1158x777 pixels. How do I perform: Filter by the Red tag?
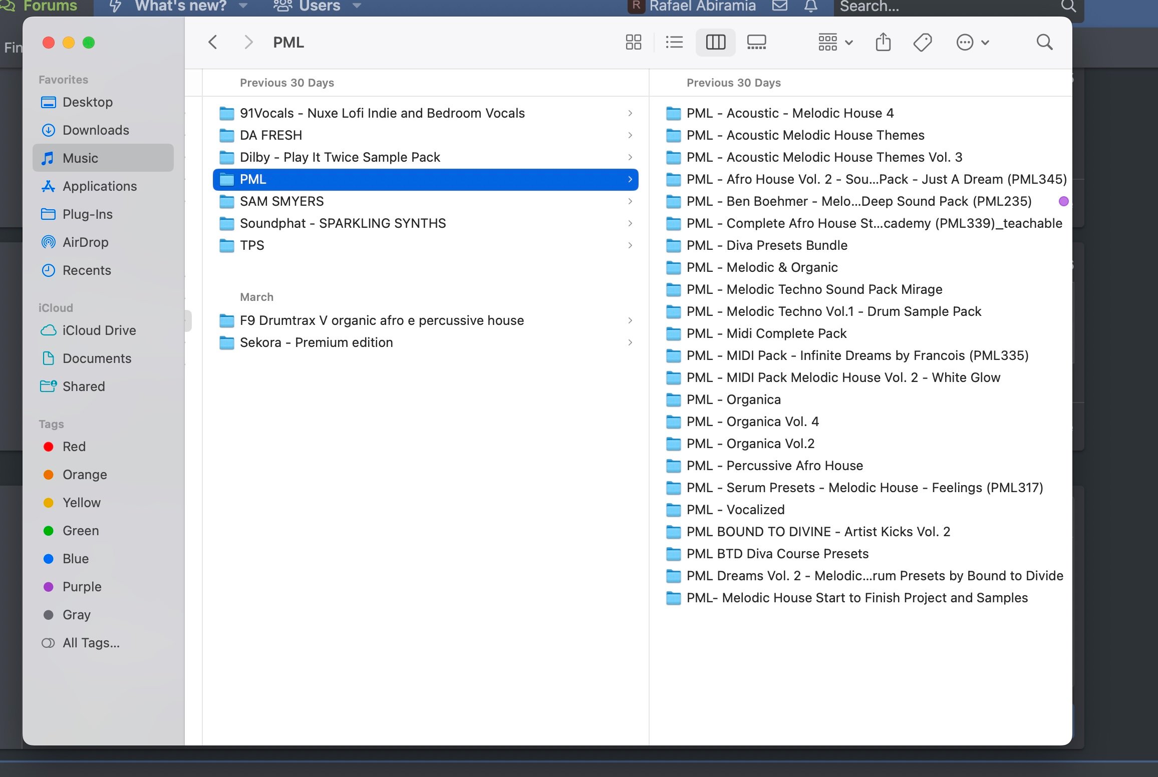point(74,447)
